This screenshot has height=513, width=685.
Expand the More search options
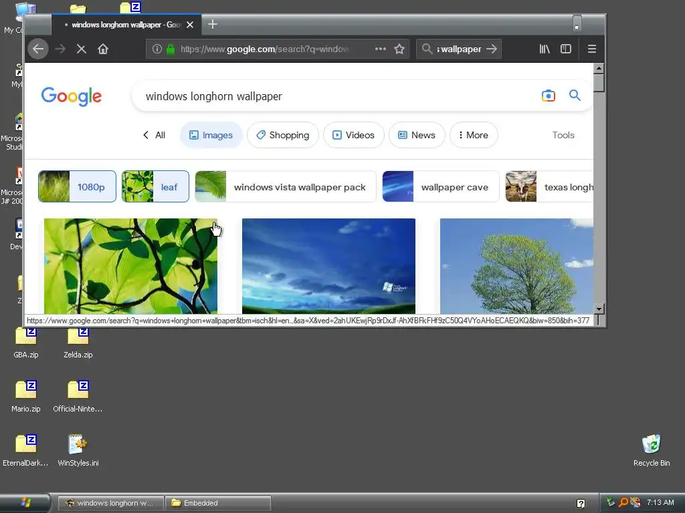(x=474, y=135)
